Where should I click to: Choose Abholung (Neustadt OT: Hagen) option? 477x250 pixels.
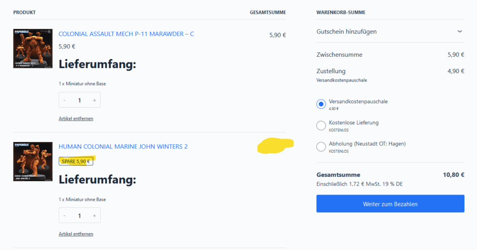[321, 147]
